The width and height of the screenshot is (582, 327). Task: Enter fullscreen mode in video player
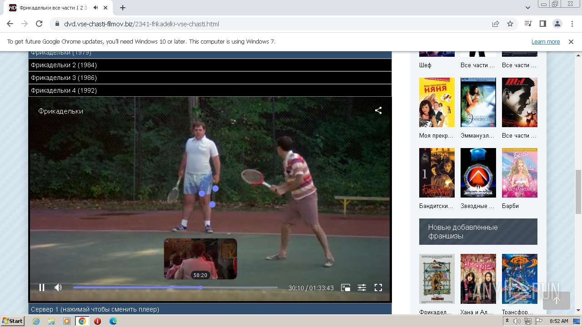pos(378,287)
